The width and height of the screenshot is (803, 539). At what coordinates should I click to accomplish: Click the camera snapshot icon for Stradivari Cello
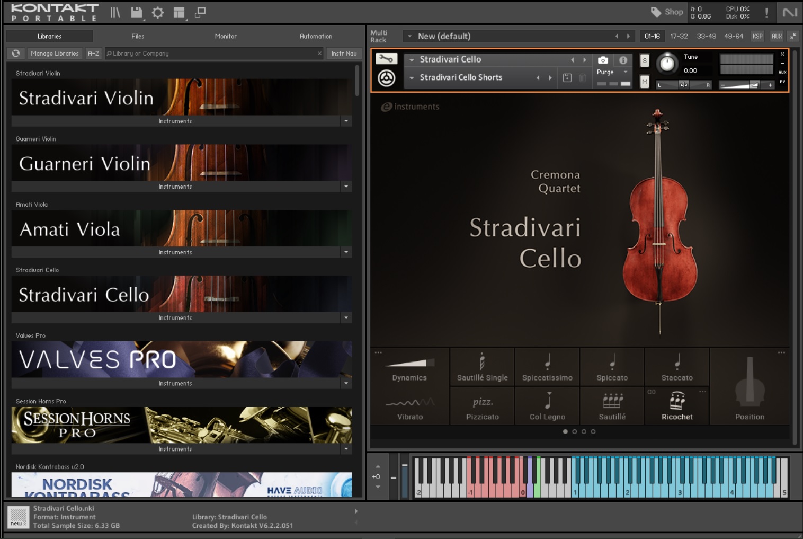pos(603,60)
